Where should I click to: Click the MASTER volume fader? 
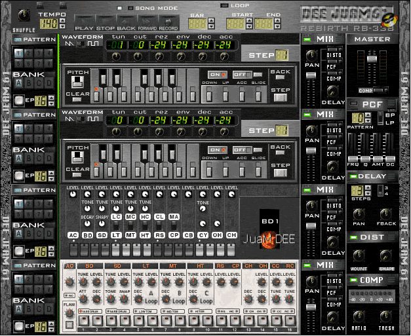[x=372, y=59]
